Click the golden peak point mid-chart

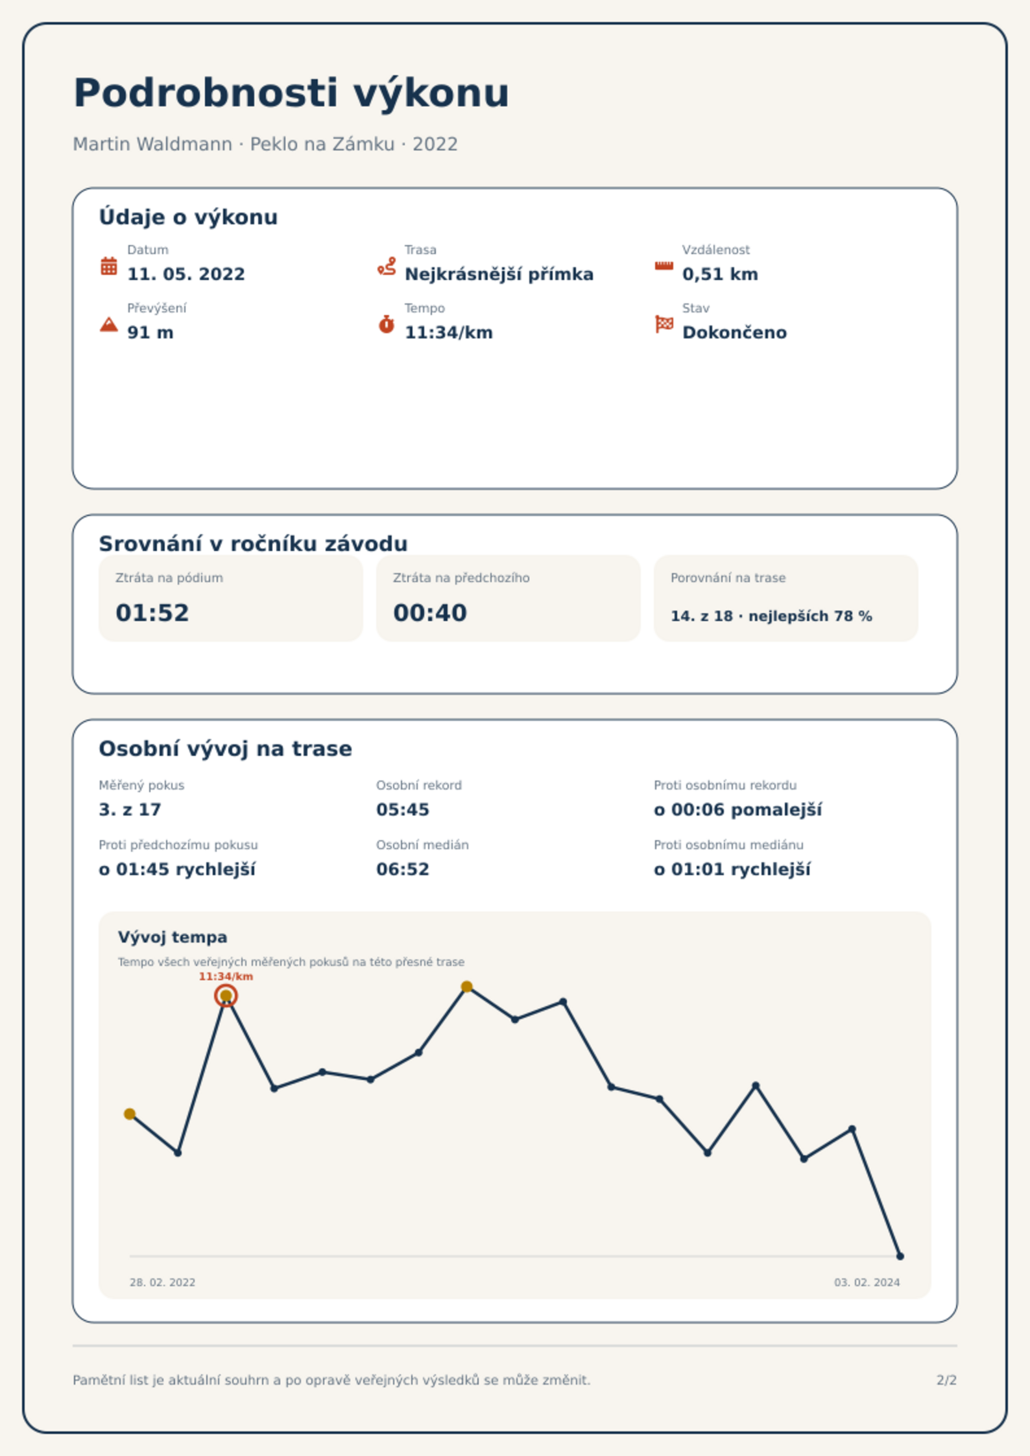[x=466, y=987]
